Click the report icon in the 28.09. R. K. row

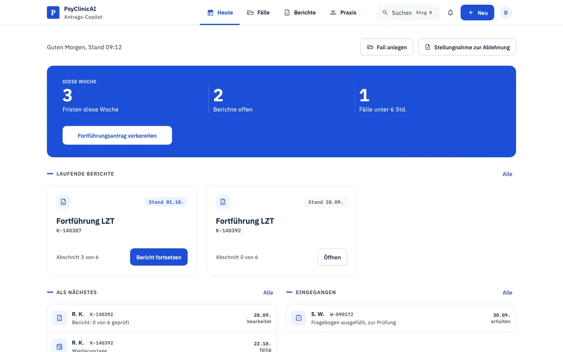60,318
